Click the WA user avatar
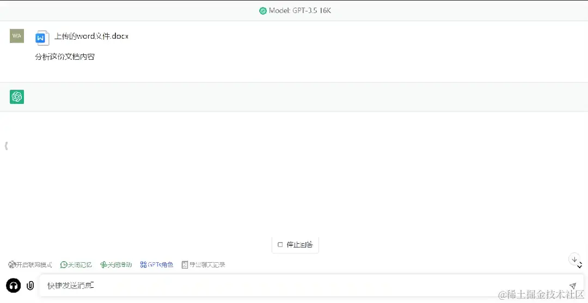This screenshot has height=303, width=588. 17,36
